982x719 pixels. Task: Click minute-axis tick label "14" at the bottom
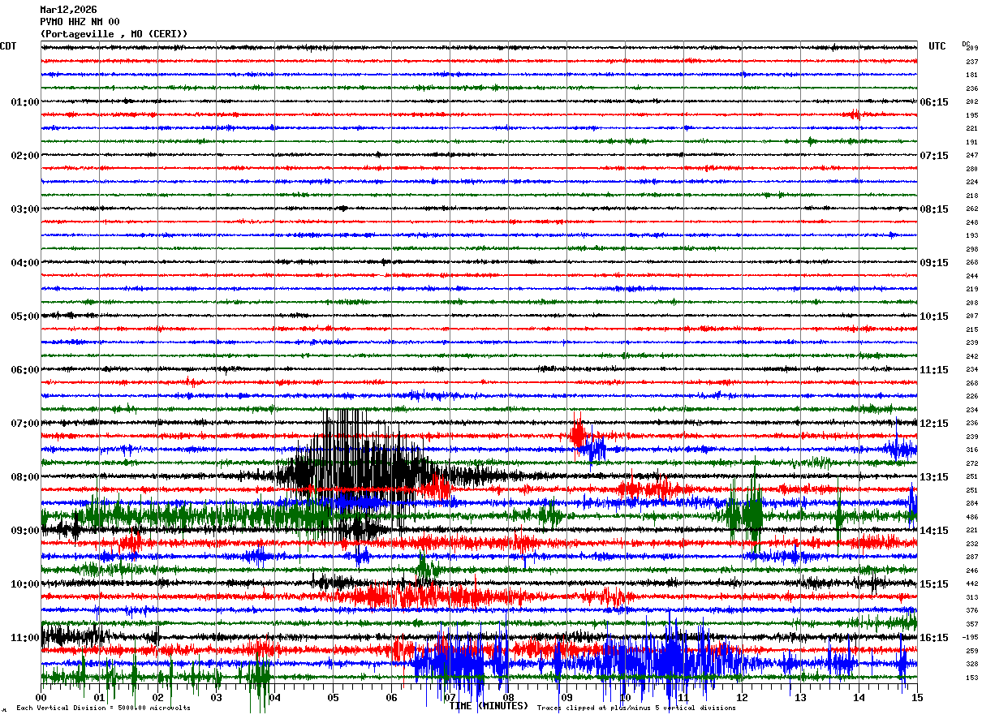[859, 697]
